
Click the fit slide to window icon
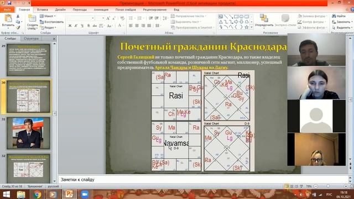(352, 186)
